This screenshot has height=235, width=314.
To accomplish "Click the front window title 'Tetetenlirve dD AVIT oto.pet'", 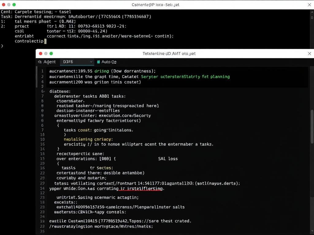I will pos(169,54).
